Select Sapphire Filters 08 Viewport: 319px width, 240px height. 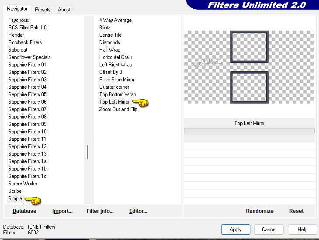coord(28,117)
